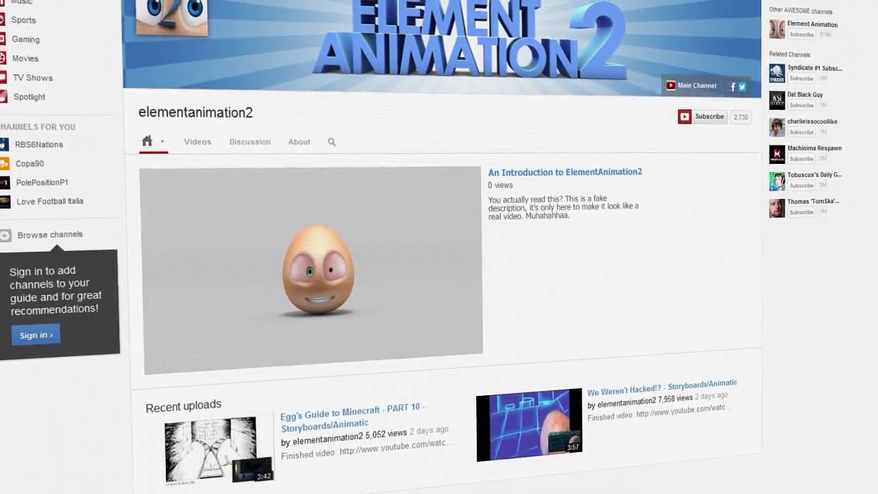
Task: Click the Element Animation channel name in sidebar
Action: (x=812, y=25)
